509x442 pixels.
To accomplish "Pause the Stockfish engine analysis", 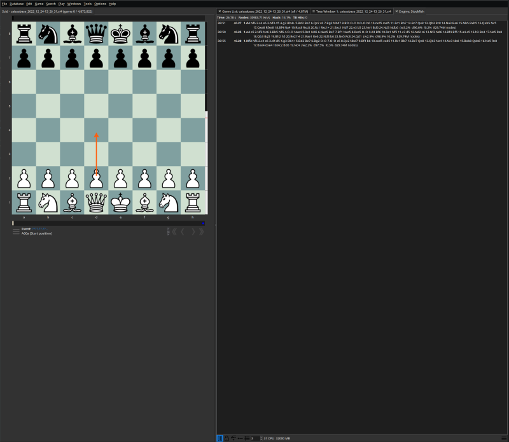I will click(220, 438).
